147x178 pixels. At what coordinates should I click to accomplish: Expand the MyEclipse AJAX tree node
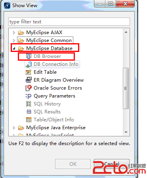14,33
